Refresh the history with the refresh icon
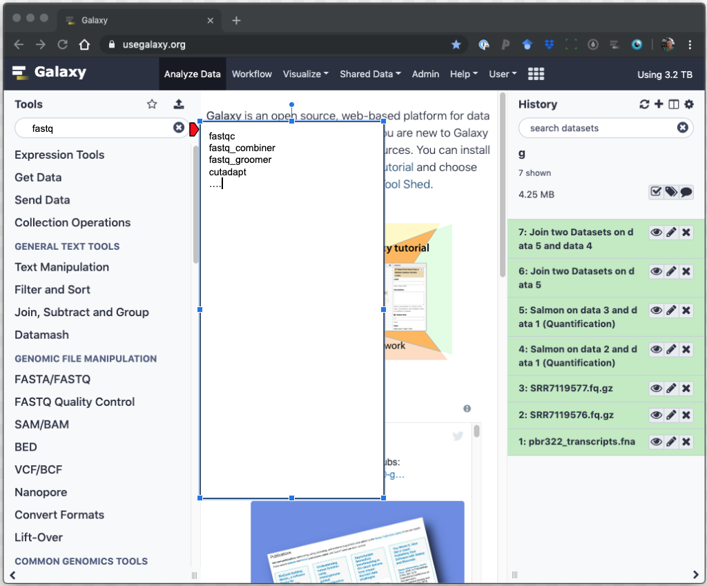The height and width of the screenshot is (586, 707). (x=644, y=104)
